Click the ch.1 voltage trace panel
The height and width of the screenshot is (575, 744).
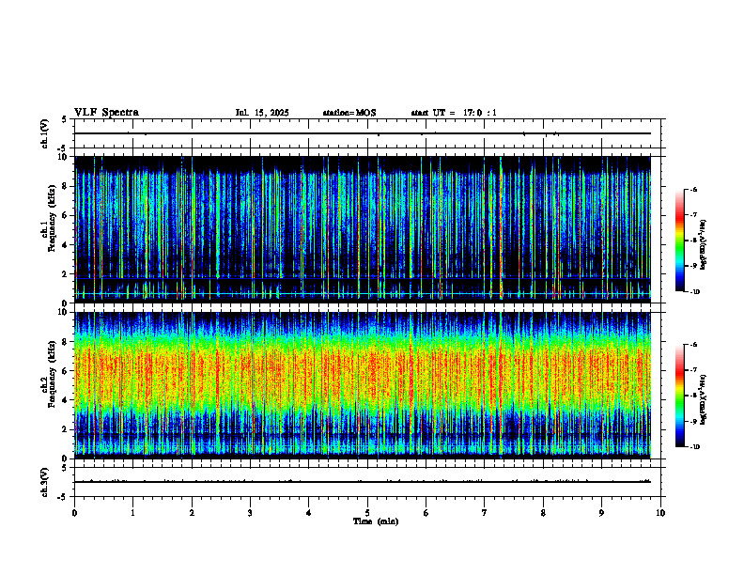tap(367, 133)
